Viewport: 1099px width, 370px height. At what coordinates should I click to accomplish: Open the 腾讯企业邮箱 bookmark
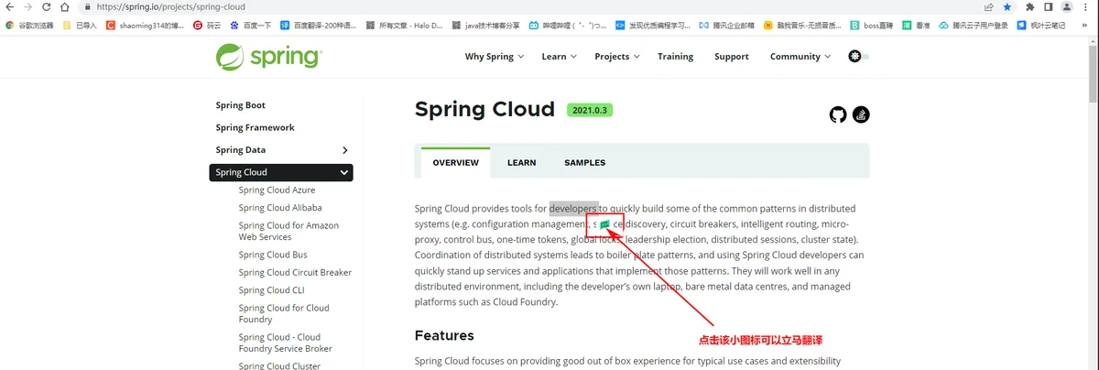tap(727, 26)
